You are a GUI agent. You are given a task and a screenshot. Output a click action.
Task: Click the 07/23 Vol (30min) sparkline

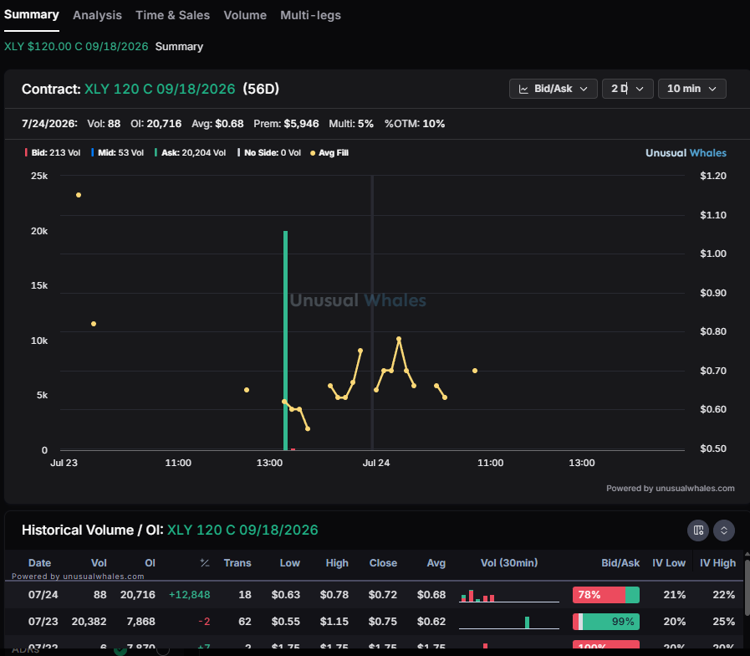[x=509, y=623]
